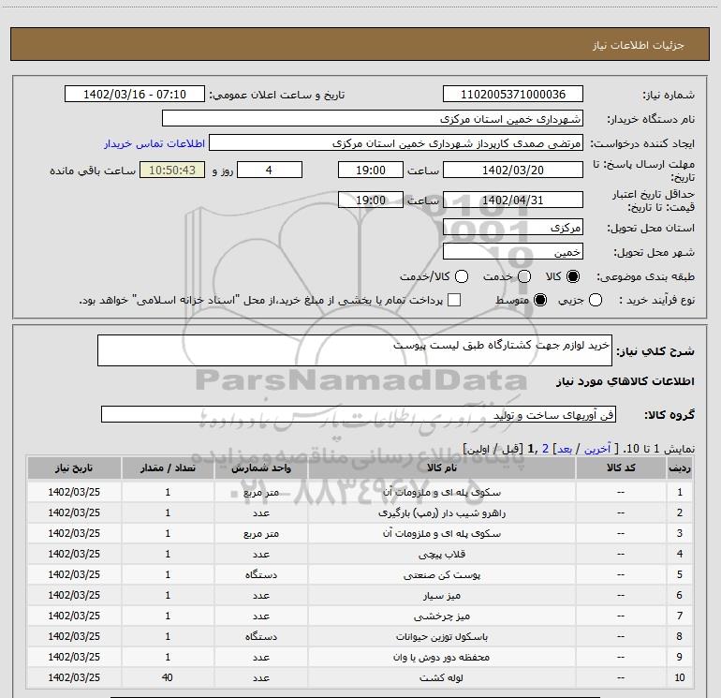Screen dimensions: 721x698
Task: Select row item باسکول توزین حیوانات
Action: (441, 636)
